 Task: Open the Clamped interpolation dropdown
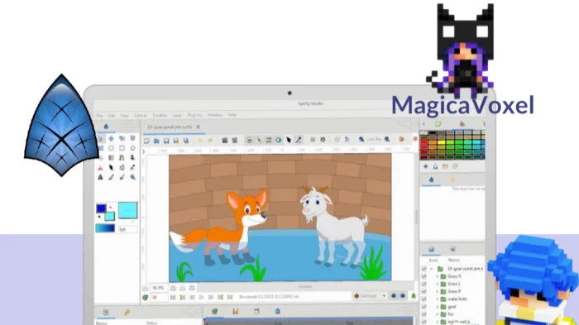(x=370, y=296)
